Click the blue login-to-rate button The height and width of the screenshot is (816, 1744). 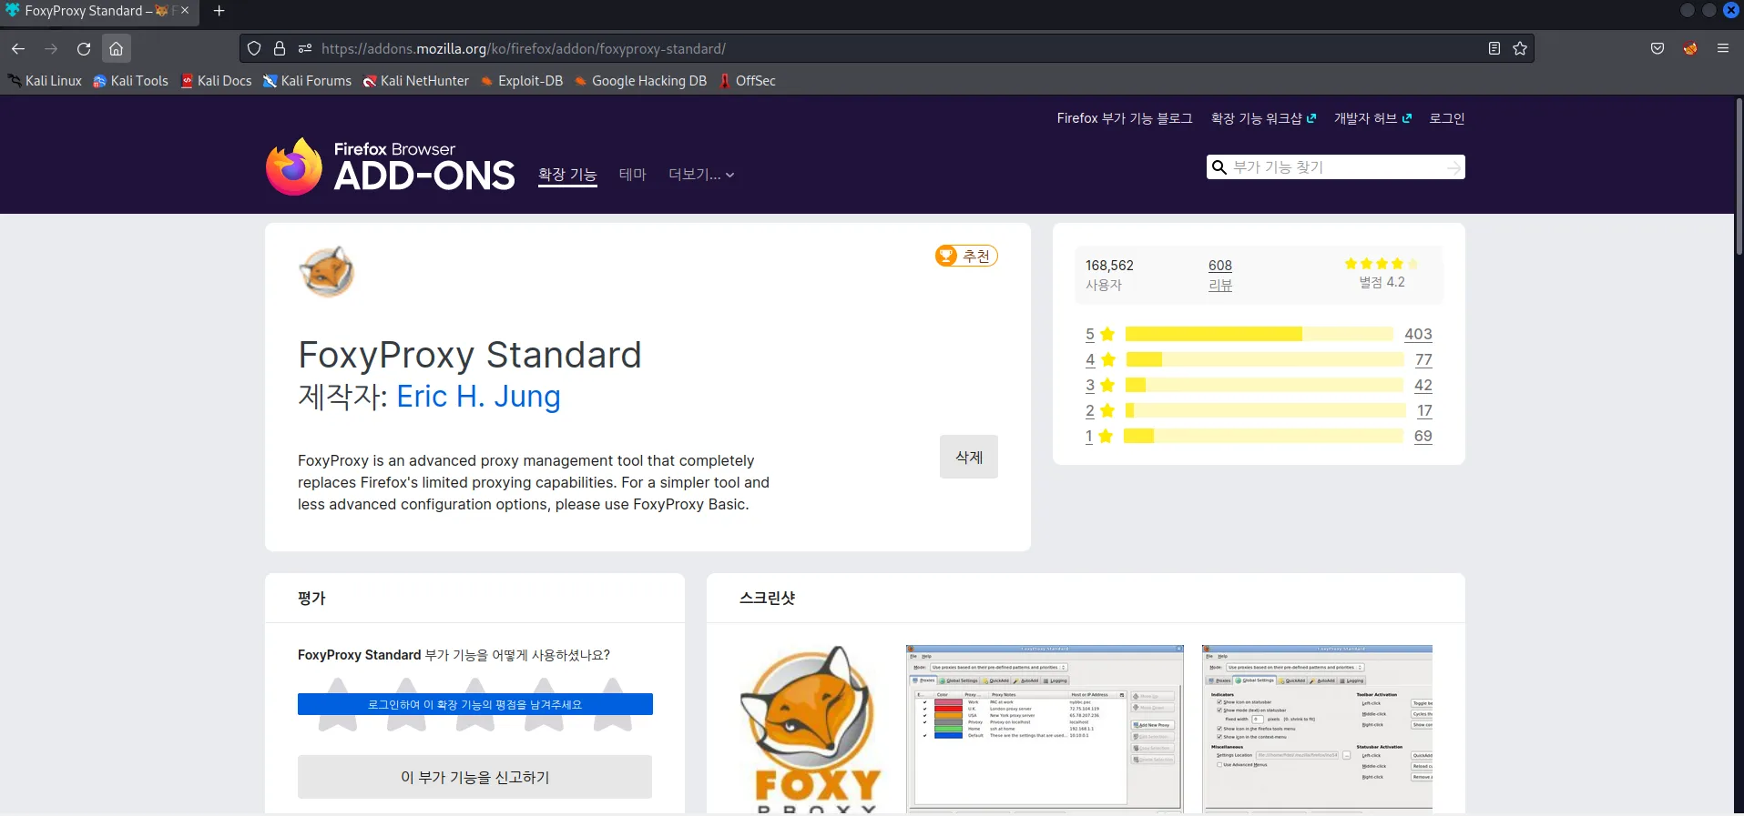pos(475,704)
